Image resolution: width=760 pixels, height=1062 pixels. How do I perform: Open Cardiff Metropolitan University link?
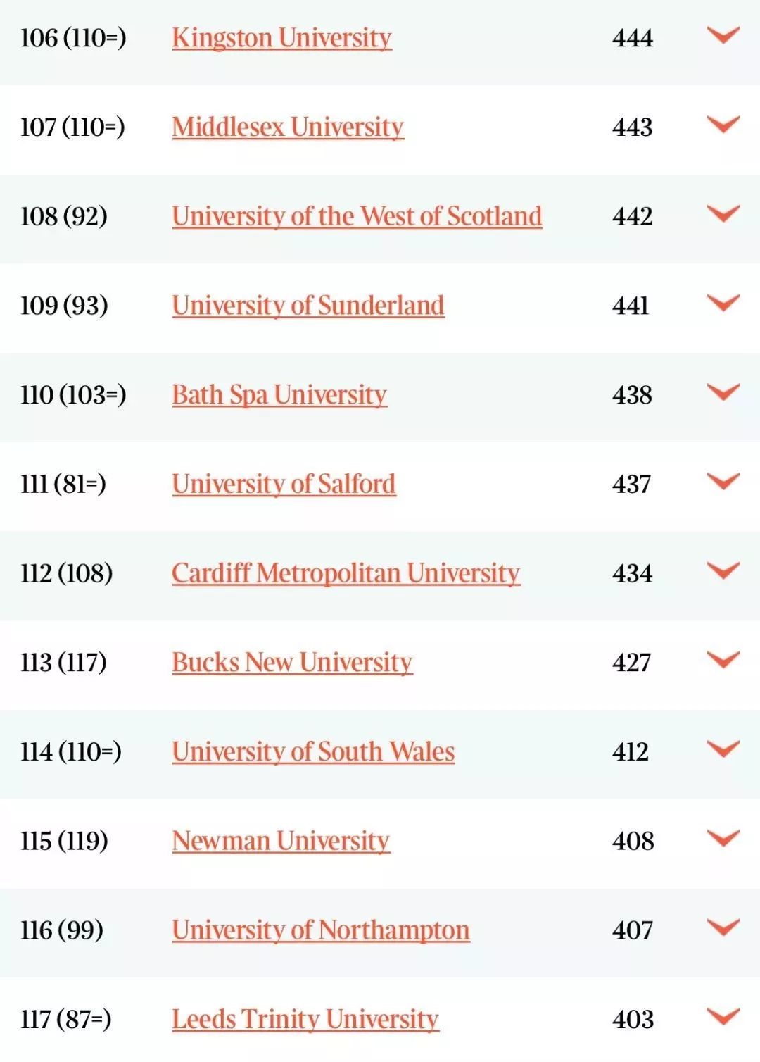tap(346, 573)
